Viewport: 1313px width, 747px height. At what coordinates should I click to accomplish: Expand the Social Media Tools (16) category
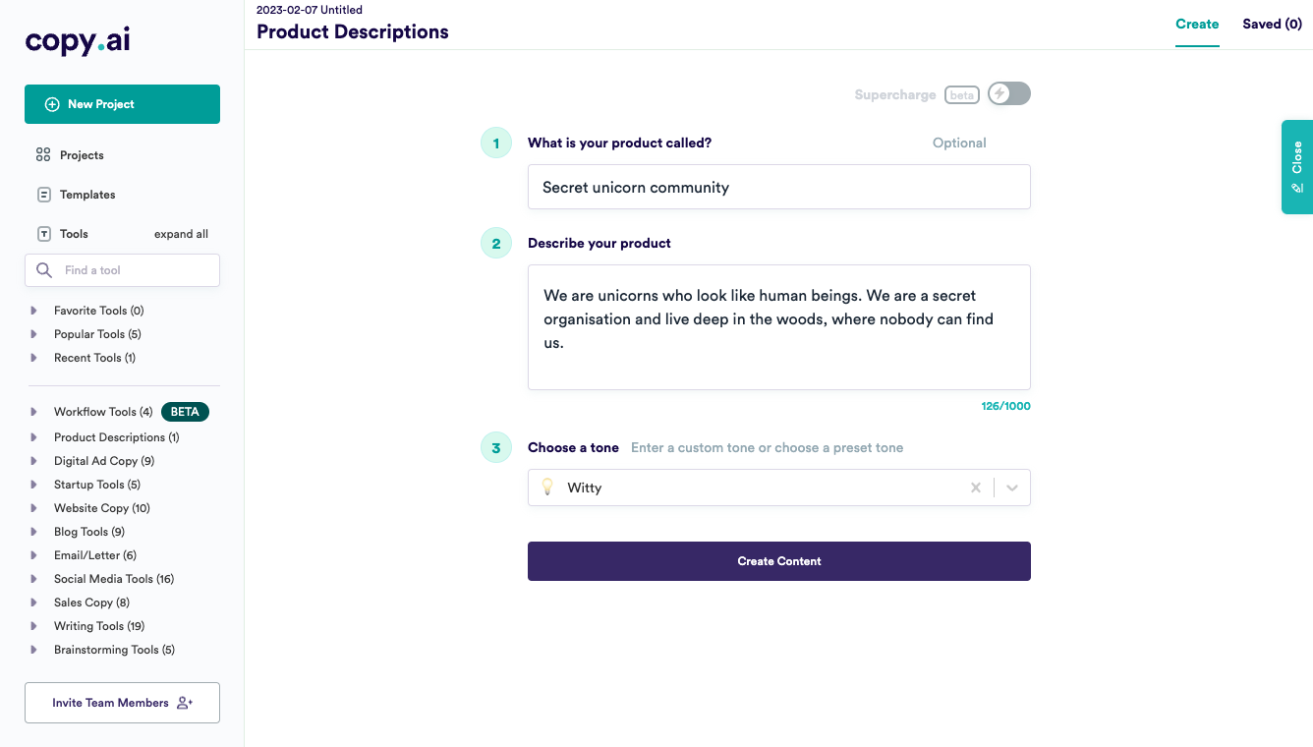point(34,579)
